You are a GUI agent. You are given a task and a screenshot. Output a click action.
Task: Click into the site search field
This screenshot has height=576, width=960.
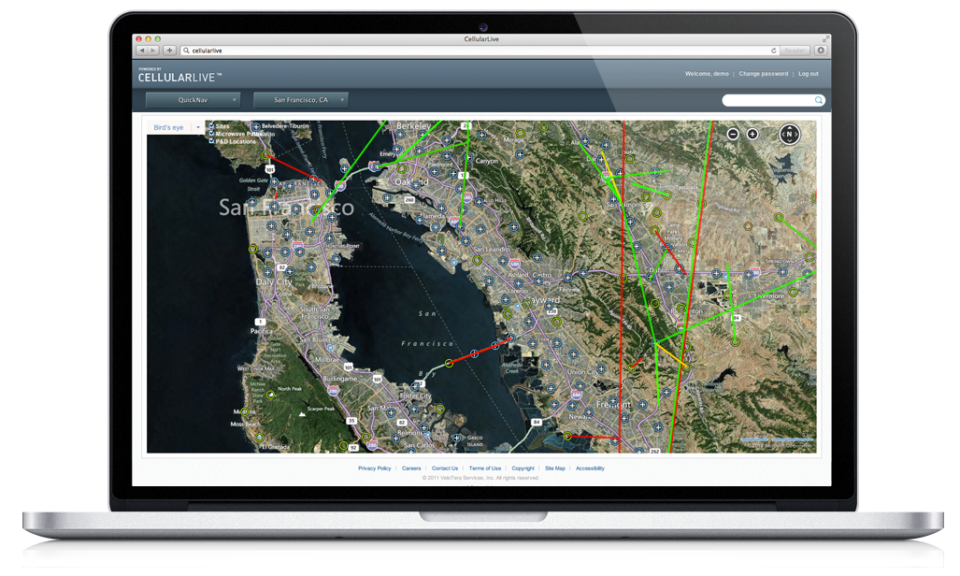[x=767, y=100]
